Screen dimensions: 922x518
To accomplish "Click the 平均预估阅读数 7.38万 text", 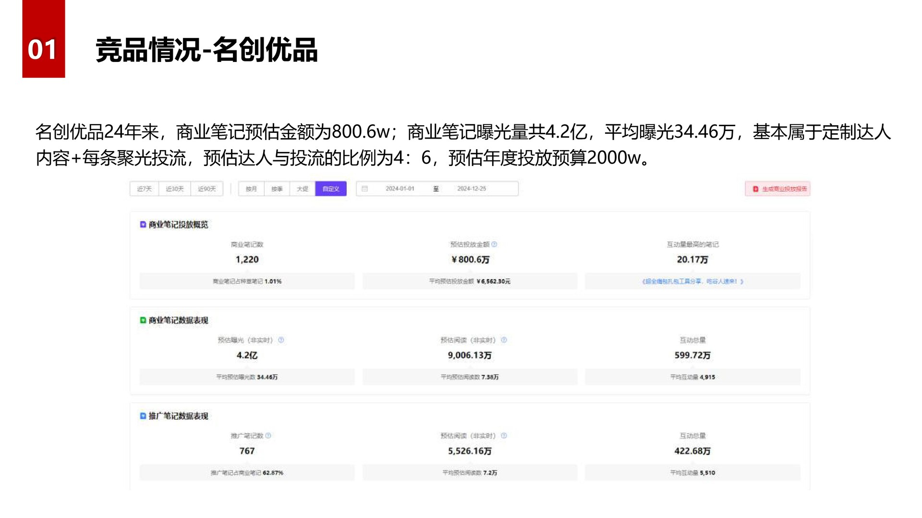I will tap(470, 377).
